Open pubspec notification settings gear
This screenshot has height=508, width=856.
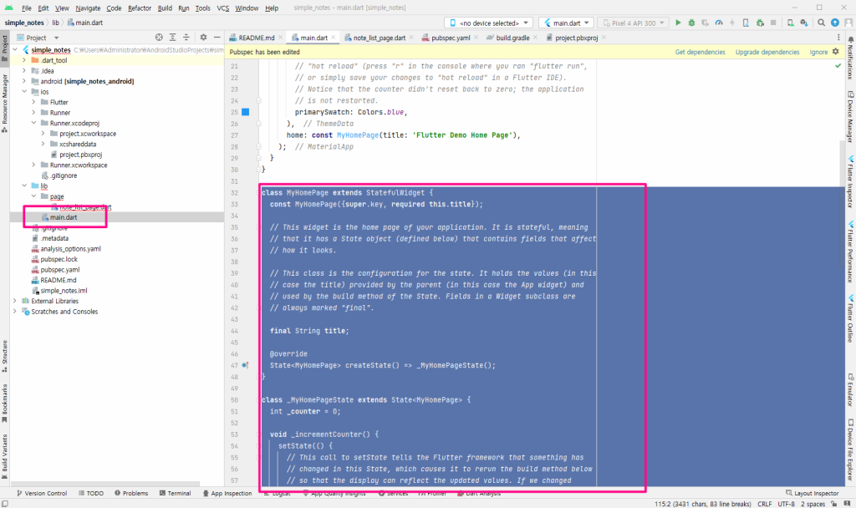point(836,52)
